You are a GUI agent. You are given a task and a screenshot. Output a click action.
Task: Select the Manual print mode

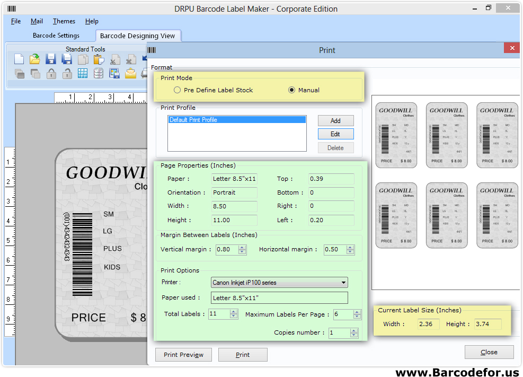point(291,90)
